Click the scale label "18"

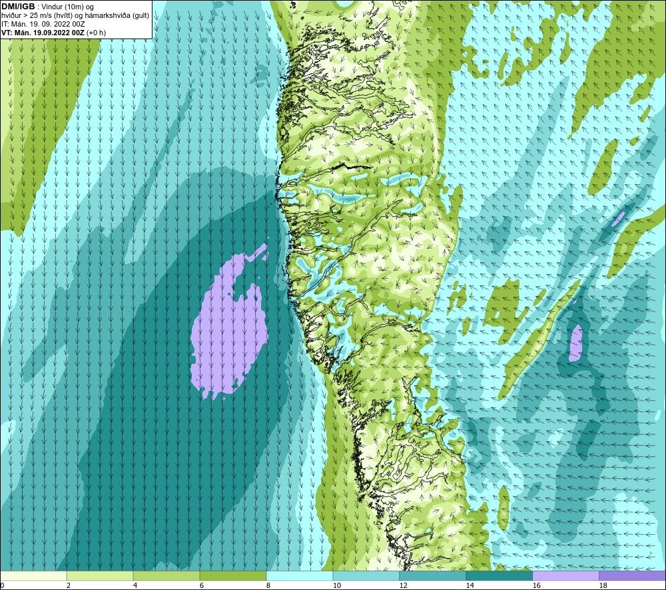click(x=603, y=585)
